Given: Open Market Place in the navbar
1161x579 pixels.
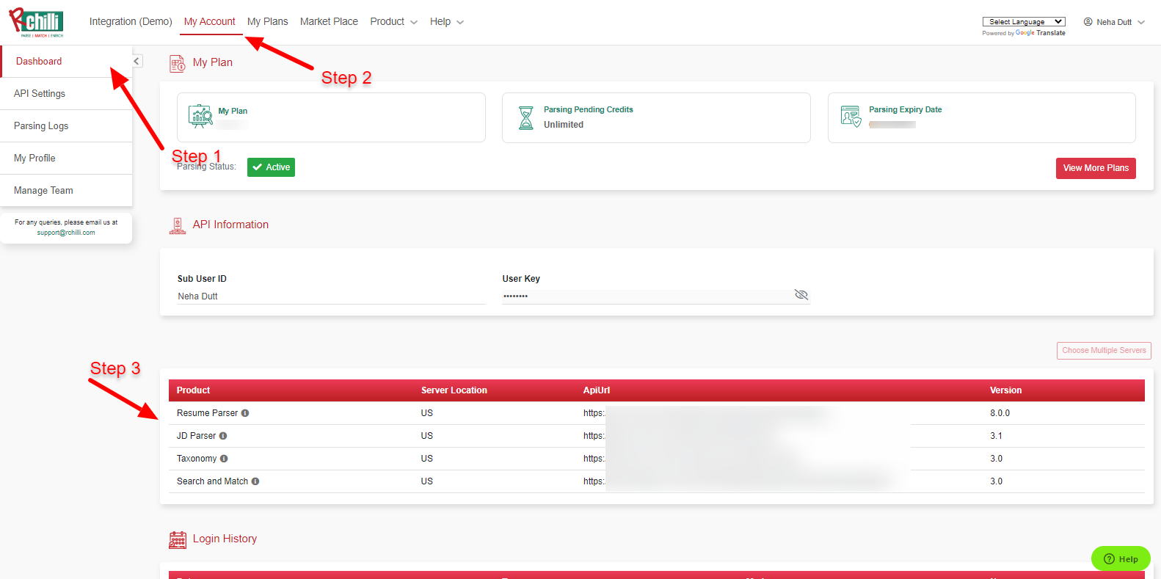Looking at the screenshot, I should 329,22.
